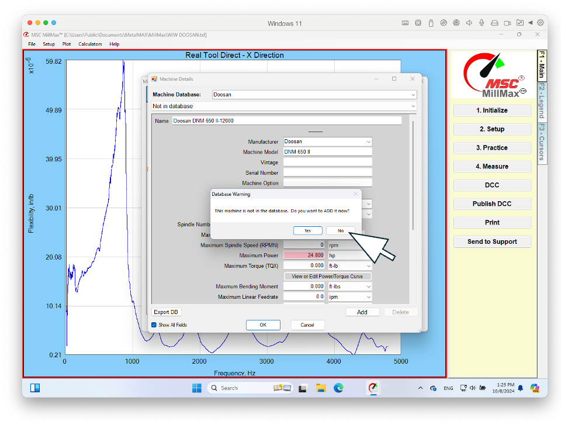Click the 1. Initialize button

coord(492,111)
